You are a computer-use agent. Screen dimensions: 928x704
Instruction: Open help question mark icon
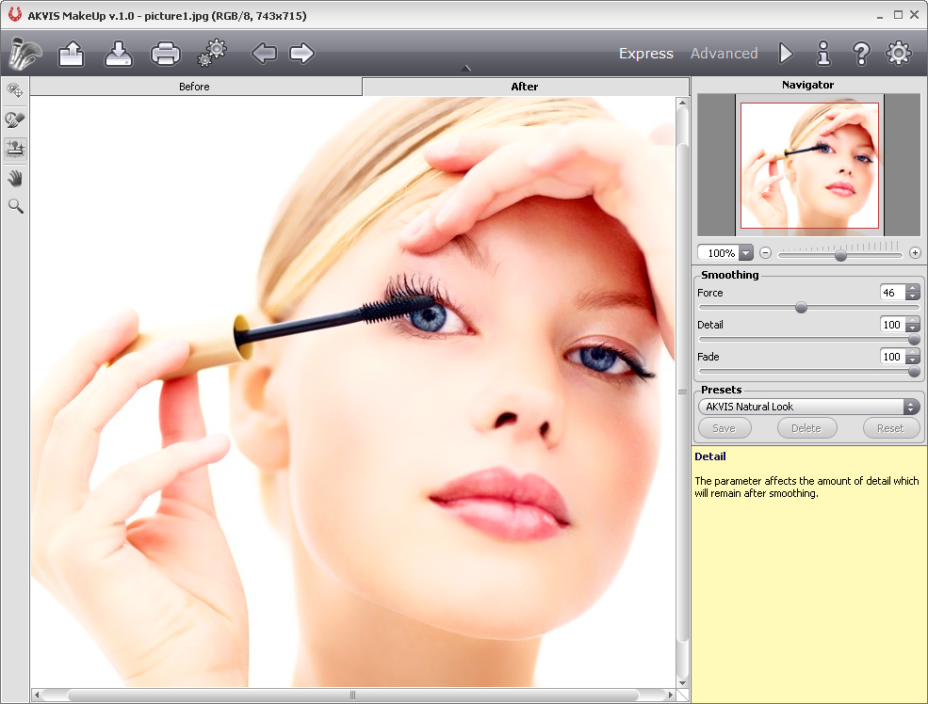point(861,54)
